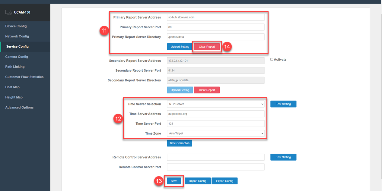This screenshot has height=191, width=382.
Task: Open the Heat Map page
Action: pos(12,87)
